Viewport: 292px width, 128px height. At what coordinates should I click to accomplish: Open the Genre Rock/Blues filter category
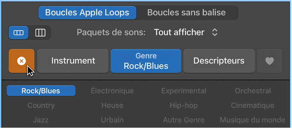click(146, 61)
